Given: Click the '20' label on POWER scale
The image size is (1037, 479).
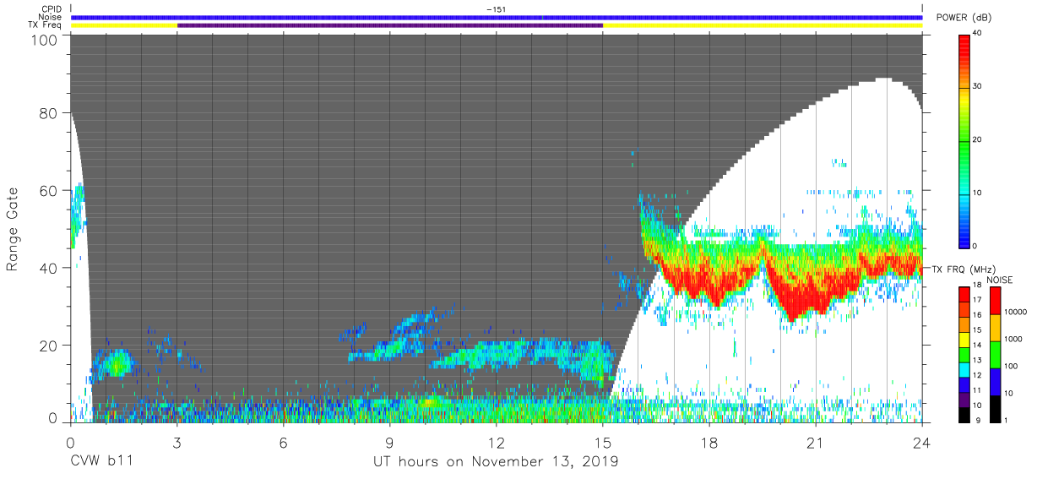Looking at the screenshot, I should (x=978, y=139).
